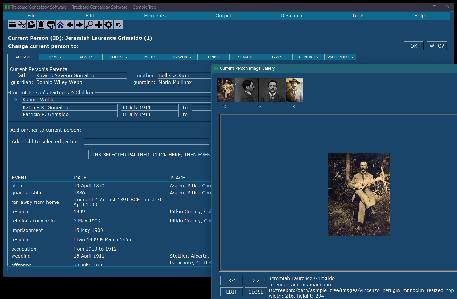Open the File menu
Screen dimensions: 457x299
tap(31, 16)
